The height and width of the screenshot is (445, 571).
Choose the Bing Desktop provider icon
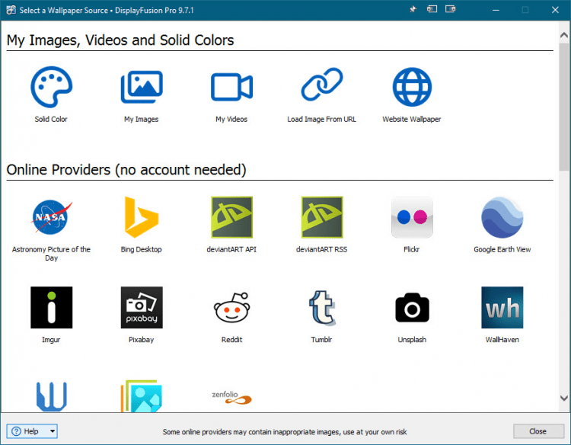tap(142, 217)
